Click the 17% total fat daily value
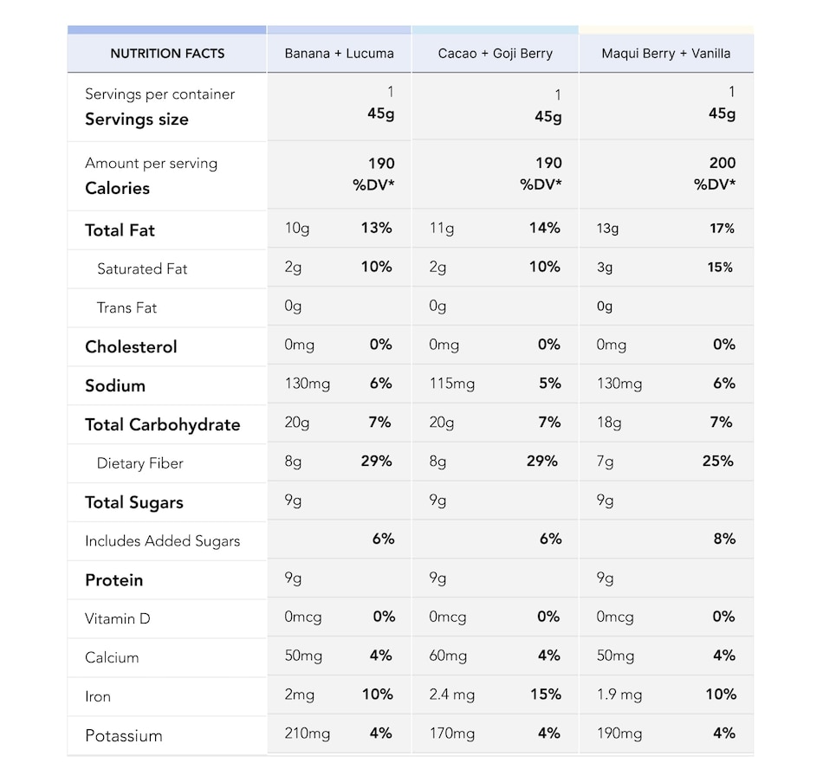This screenshot has width=823, height=782. [722, 229]
